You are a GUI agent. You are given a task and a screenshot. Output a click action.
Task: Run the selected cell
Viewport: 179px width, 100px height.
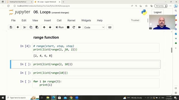click(60, 27)
